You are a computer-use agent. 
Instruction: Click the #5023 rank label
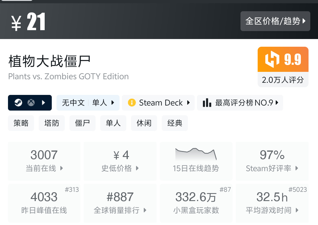pos(298,190)
